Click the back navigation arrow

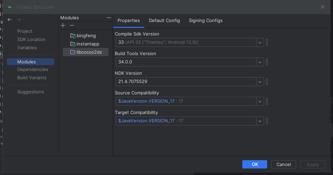click(x=10, y=20)
